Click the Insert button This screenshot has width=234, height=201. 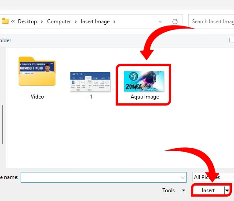tap(208, 190)
